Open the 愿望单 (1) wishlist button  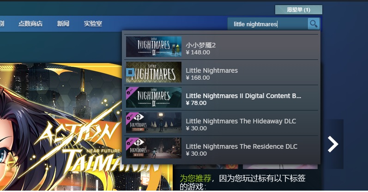pos(299,10)
